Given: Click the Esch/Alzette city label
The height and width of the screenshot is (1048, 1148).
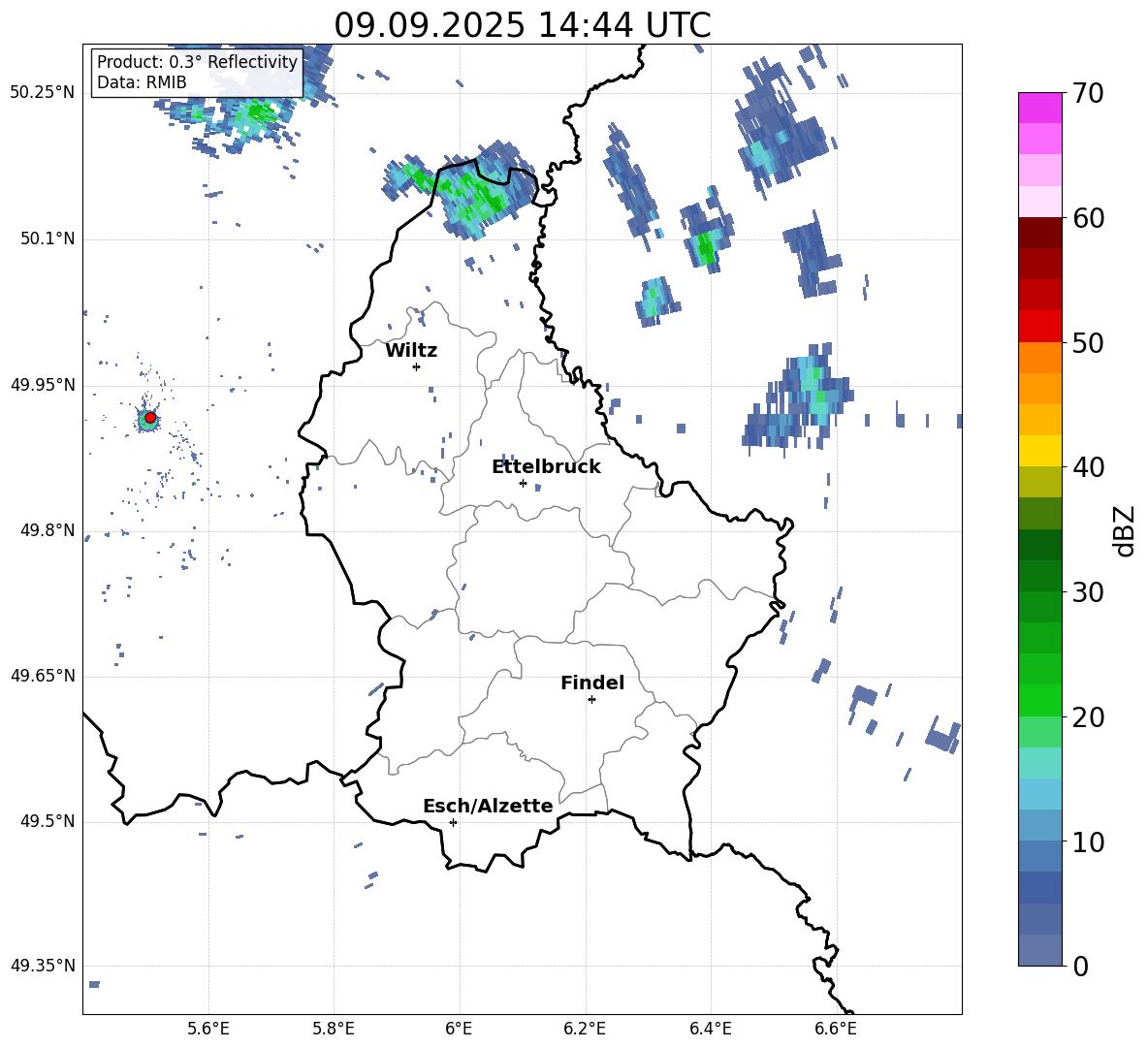Looking at the screenshot, I should pos(488,806).
